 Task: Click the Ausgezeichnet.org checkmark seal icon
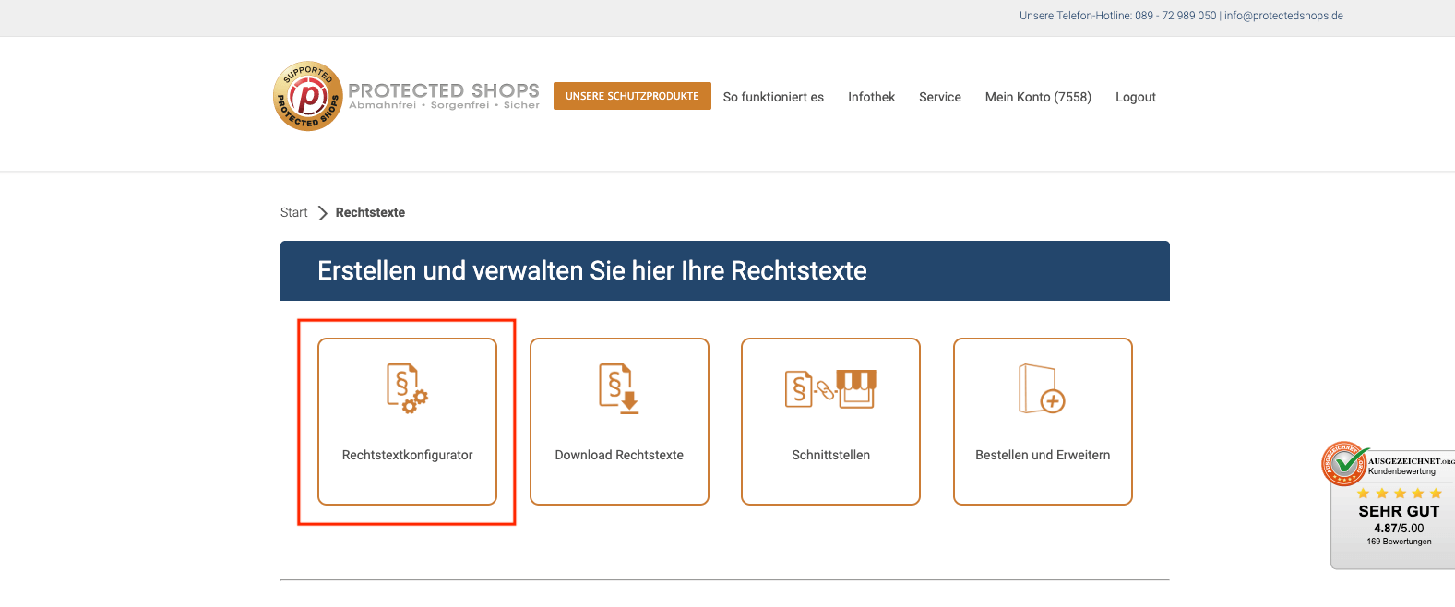point(1345,463)
